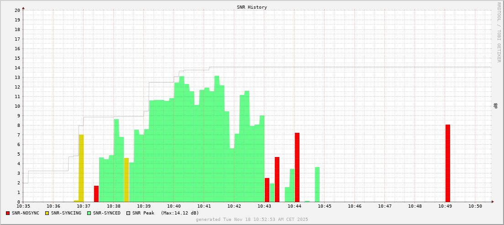Click the 10:47 time axis label
The height and width of the screenshot is (225, 504).
tap(385, 206)
